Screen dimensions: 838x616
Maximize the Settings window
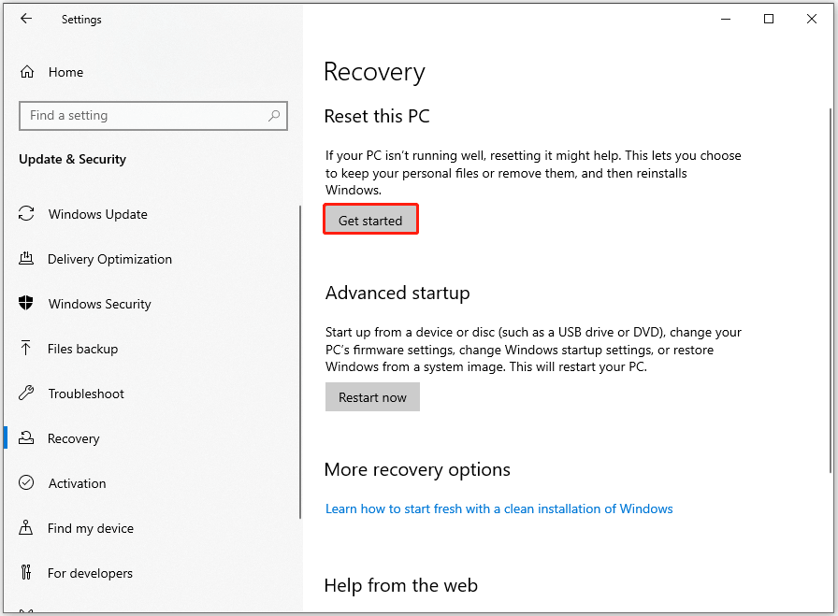click(x=769, y=19)
